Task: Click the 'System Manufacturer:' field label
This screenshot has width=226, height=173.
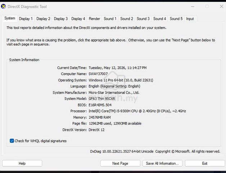Action: coord(70,93)
